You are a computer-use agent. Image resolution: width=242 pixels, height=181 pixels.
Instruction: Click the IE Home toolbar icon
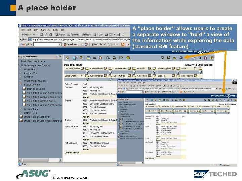tap(51, 35)
